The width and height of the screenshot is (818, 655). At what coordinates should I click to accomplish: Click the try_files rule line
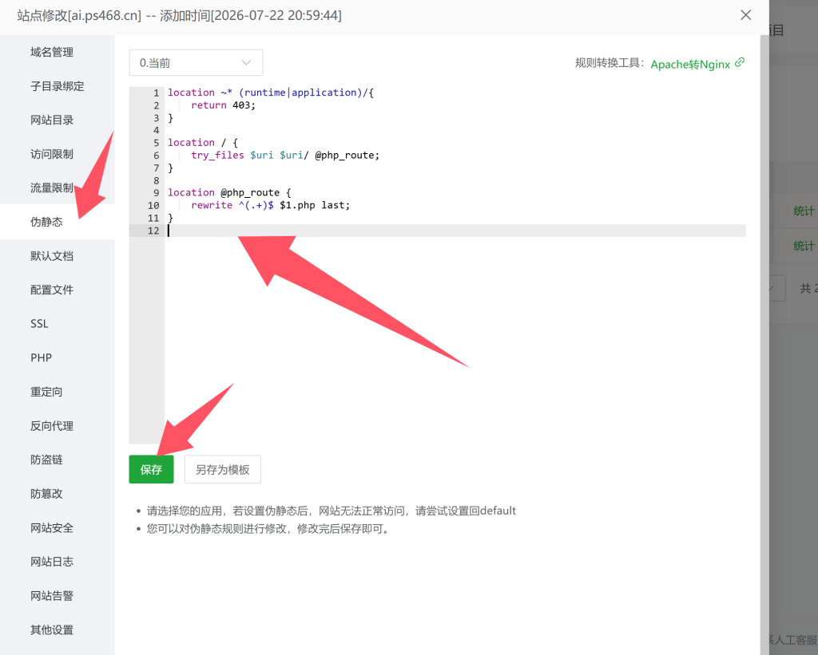285,156
